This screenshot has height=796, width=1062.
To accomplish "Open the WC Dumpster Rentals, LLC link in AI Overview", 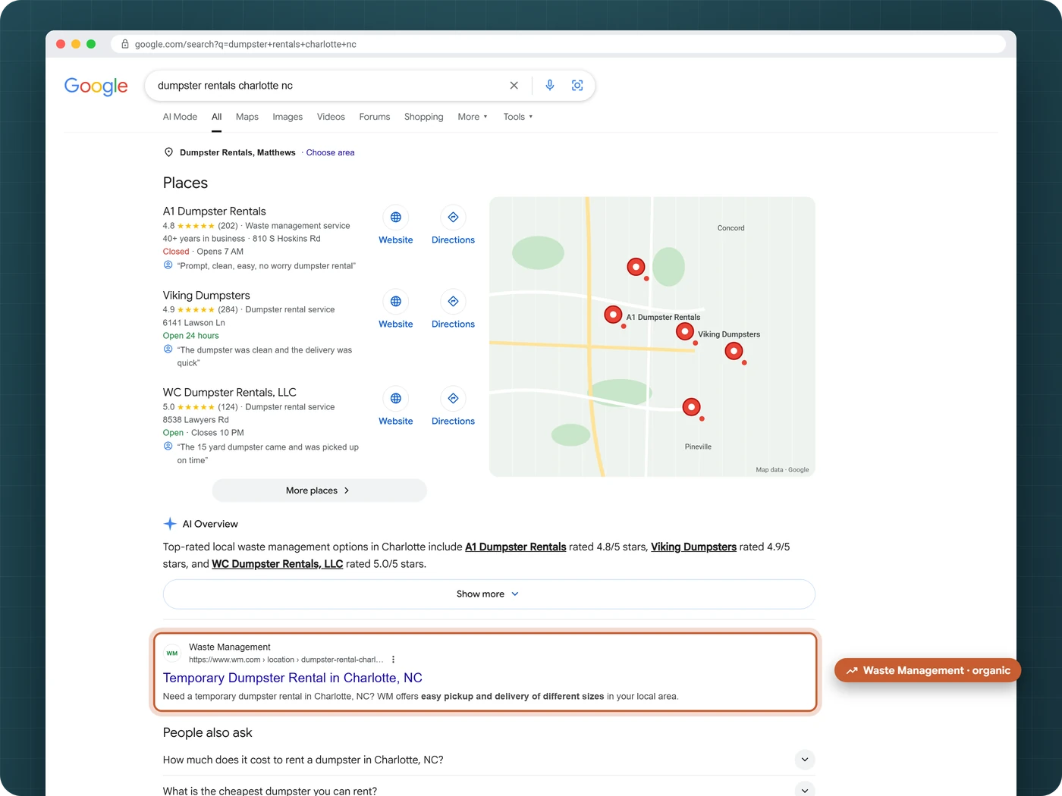I will point(277,564).
